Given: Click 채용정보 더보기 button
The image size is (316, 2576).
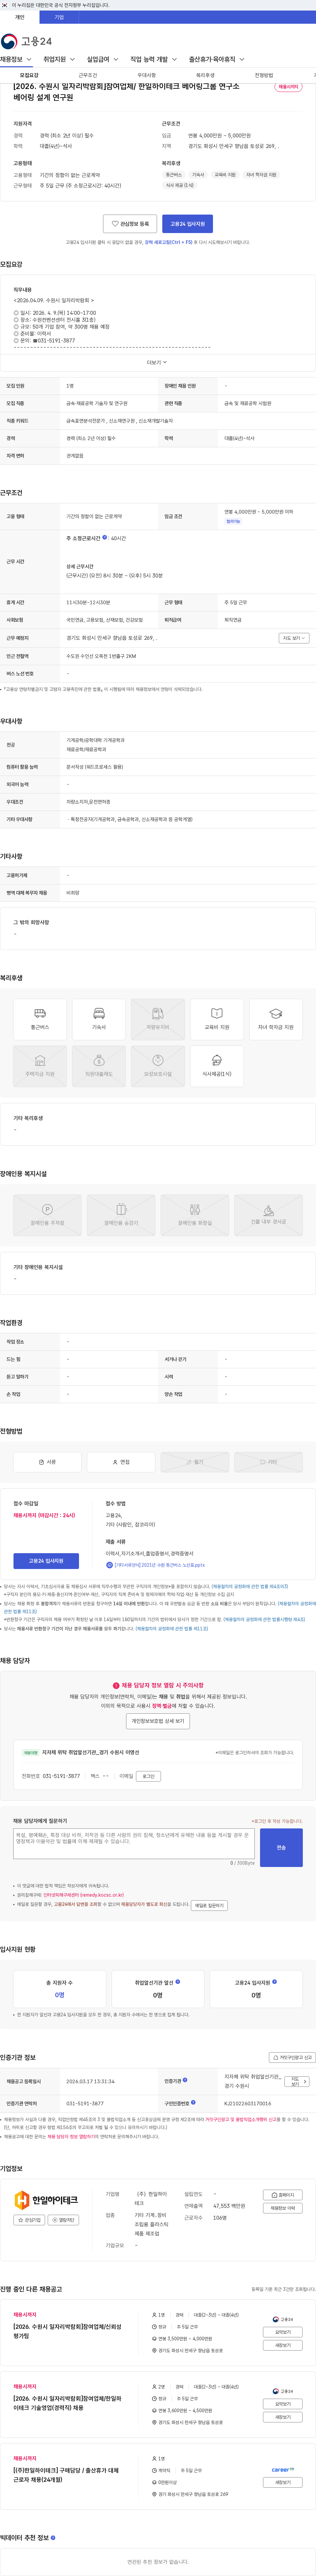Looking at the screenshot, I should pos(283,2208).
